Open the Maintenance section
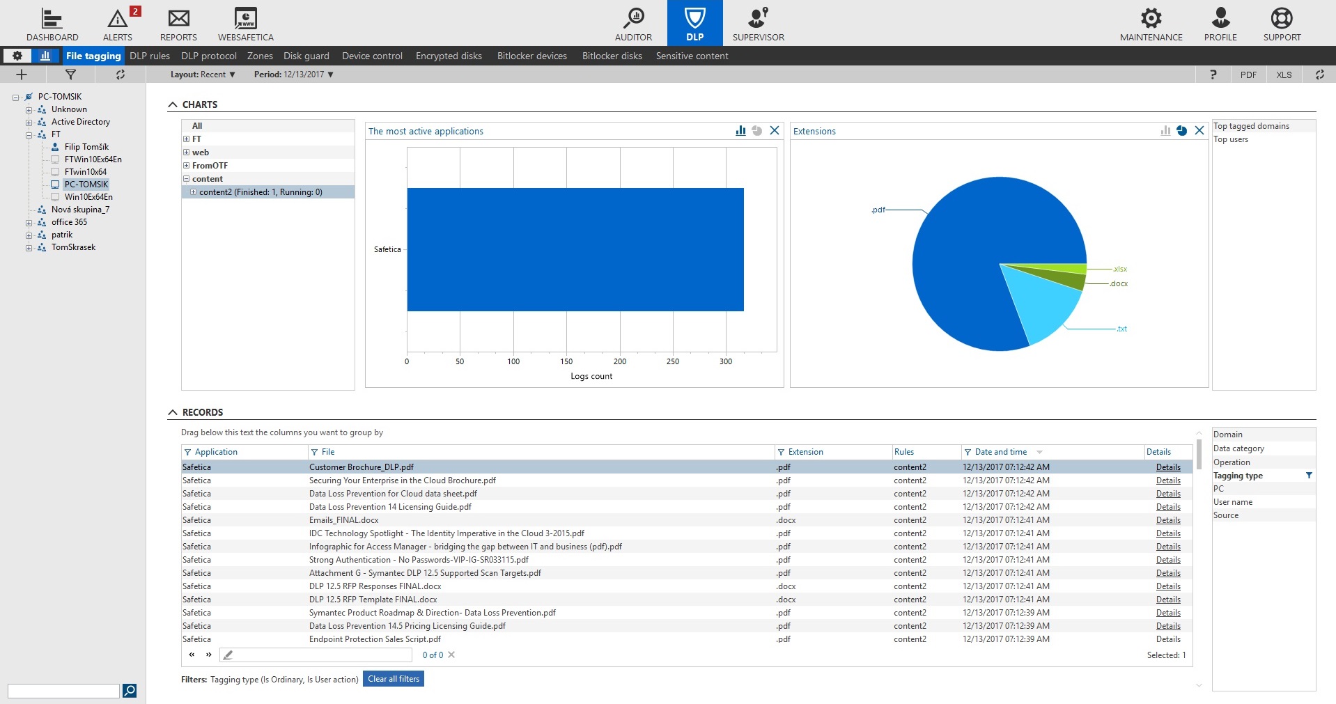Image resolution: width=1336 pixels, height=704 pixels. [x=1151, y=24]
